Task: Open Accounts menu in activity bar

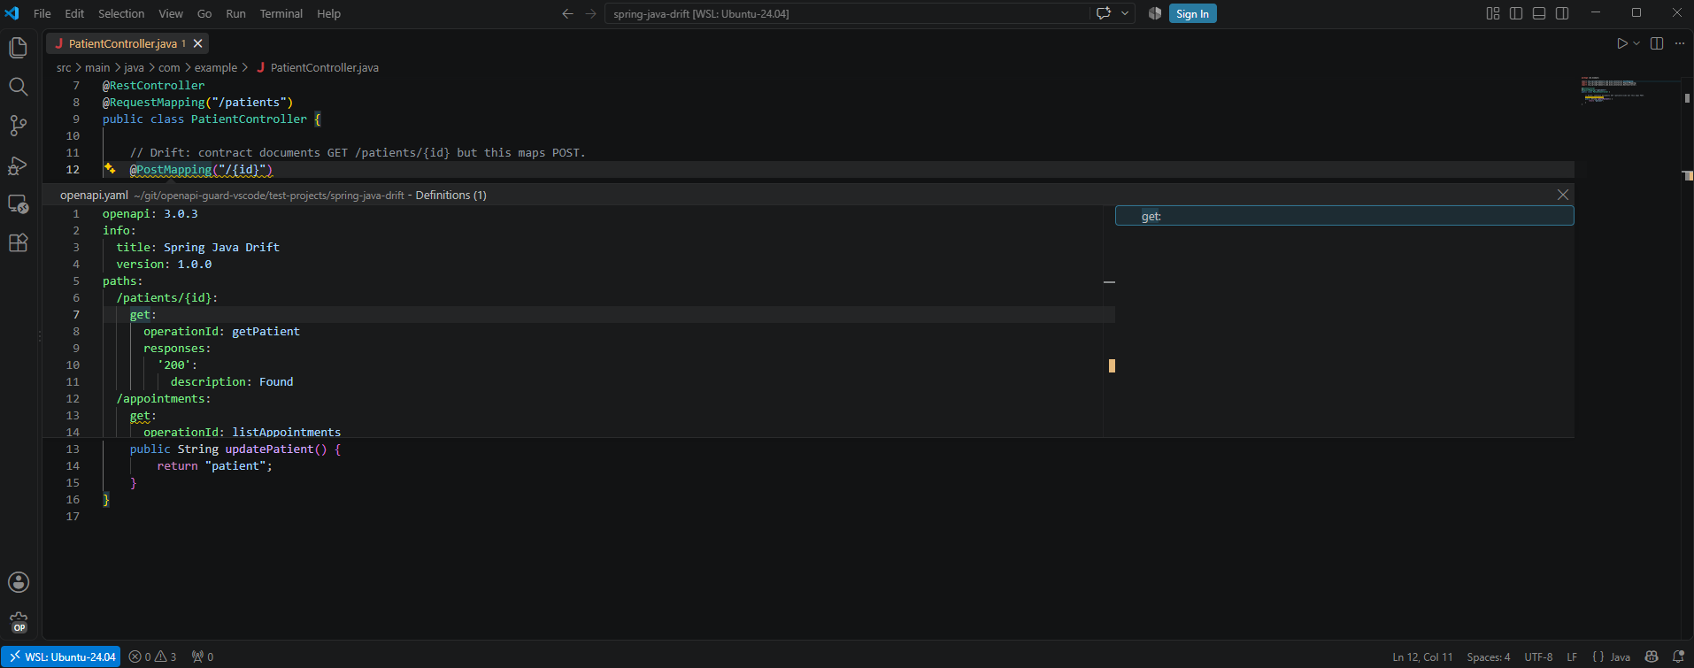Action: coord(18,582)
